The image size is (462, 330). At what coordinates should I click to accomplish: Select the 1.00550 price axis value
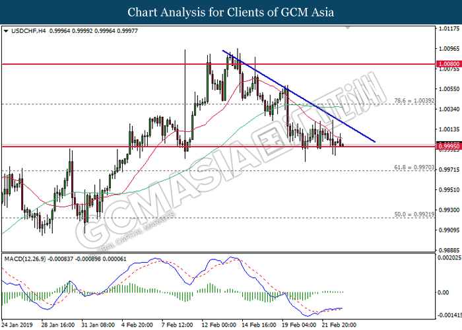point(449,88)
